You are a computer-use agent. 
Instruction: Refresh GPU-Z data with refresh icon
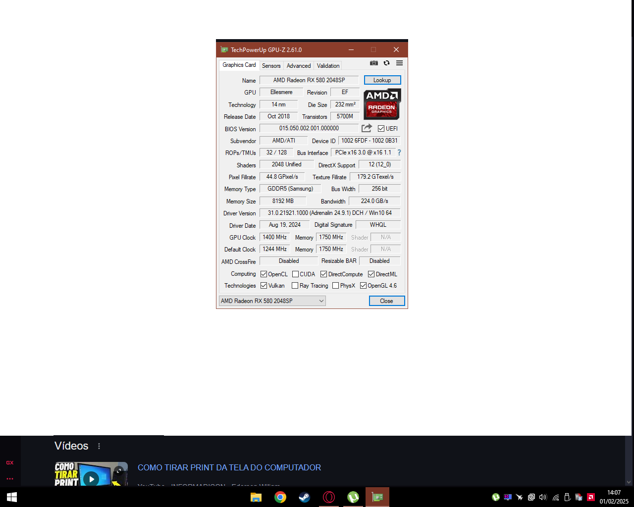386,63
